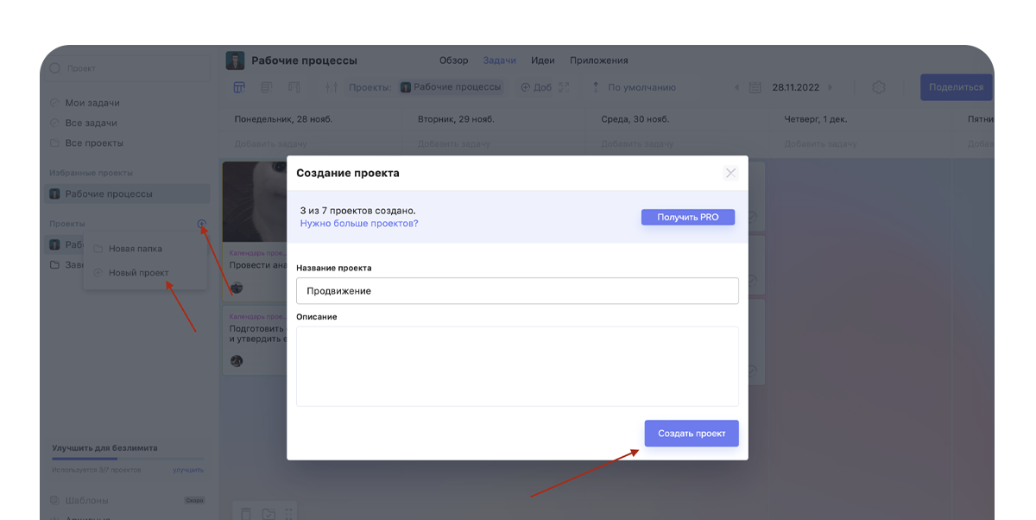Click Добавить задачу under Среда, 30 нояб.
This screenshot has width=1036, height=520.
coord(638,144)
